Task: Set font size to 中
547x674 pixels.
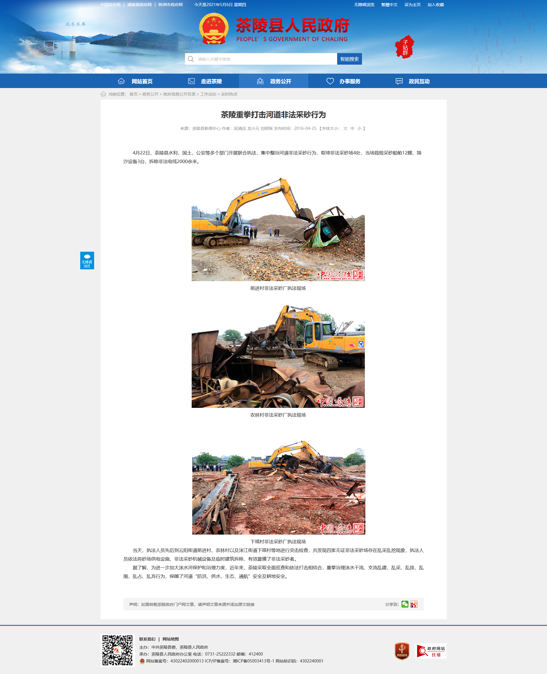Action: point(352,128)
